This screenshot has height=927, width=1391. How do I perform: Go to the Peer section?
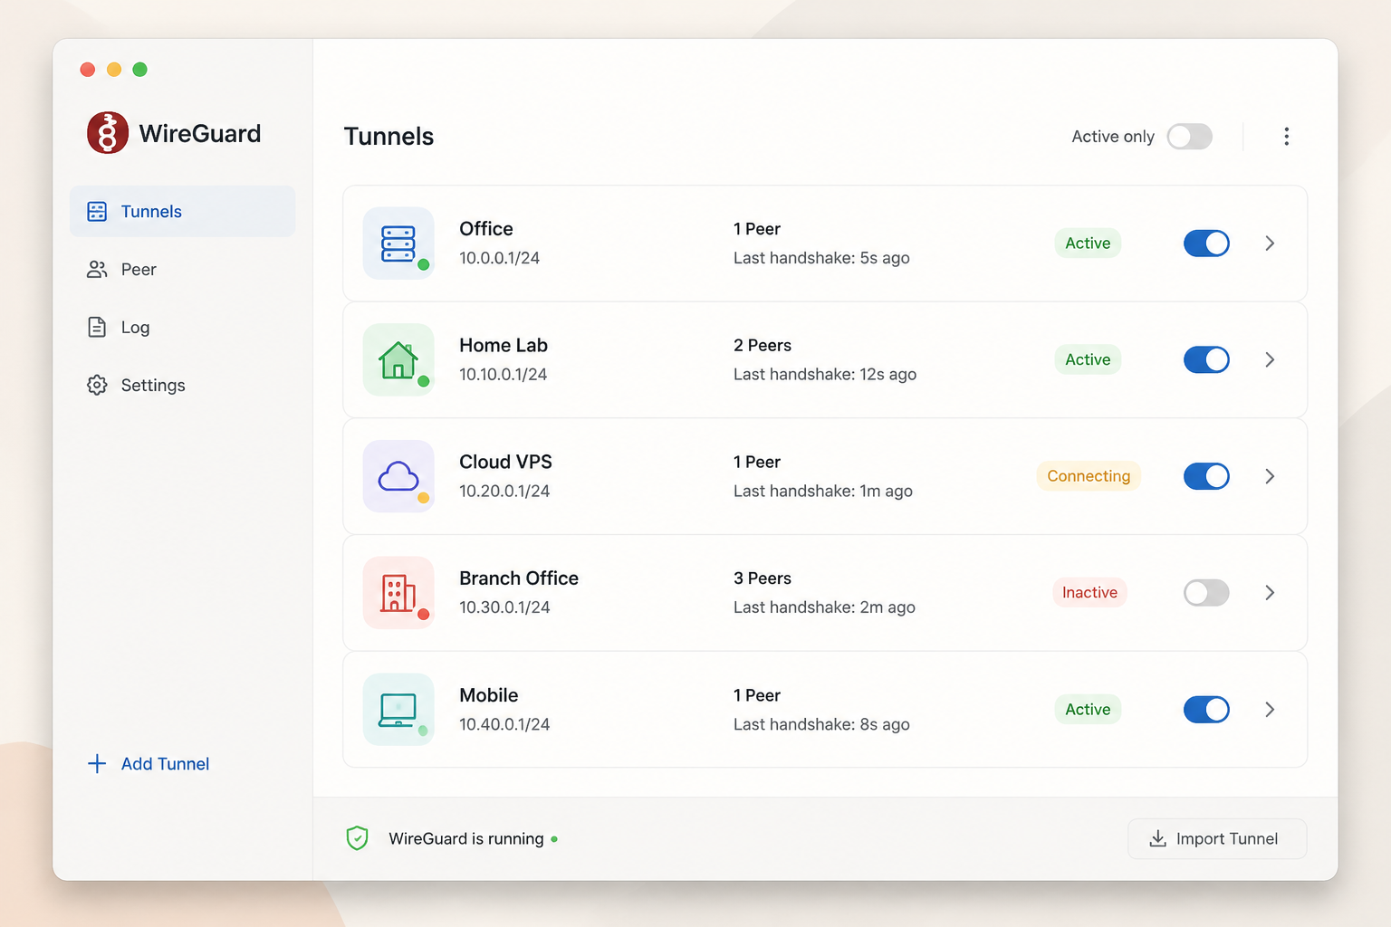click(x=182, y=270)
